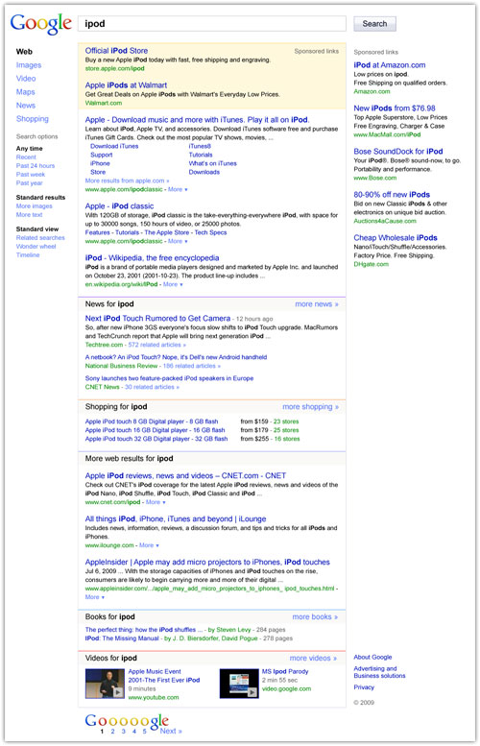Viewport: 480px width, 746px height.
Task: Play Apple Music Event video thumbnail
Action: [105, 684]
